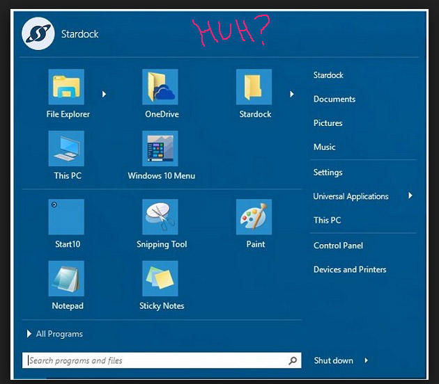Open Music from the right list
The image size is (439, 384).
click(324, 147)
